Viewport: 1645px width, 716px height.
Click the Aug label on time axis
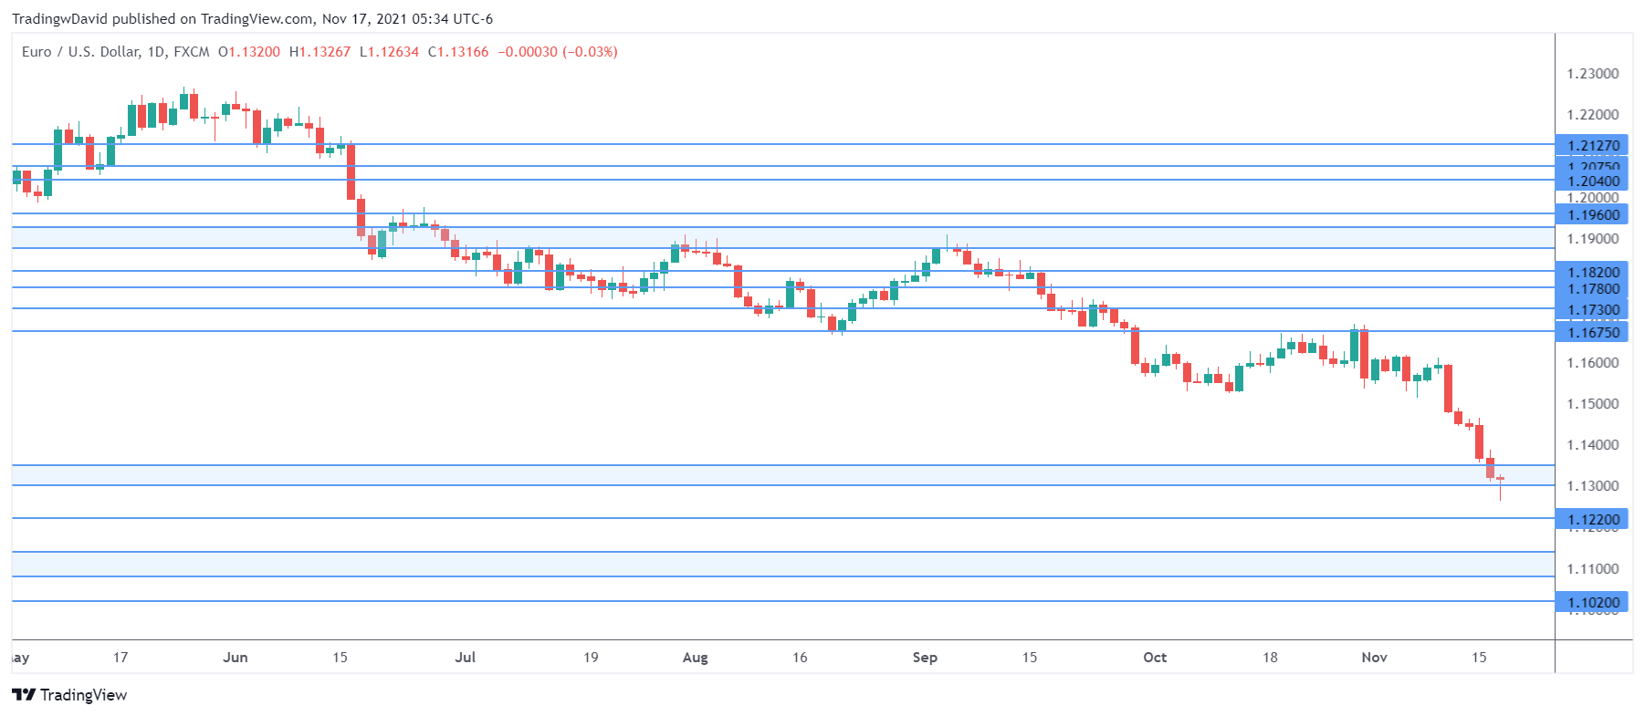pyautogui.click(x=695, y=658)
